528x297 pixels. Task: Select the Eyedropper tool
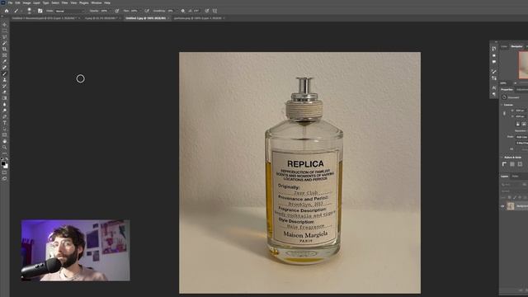pyautogui.click(x=4, y=61)
